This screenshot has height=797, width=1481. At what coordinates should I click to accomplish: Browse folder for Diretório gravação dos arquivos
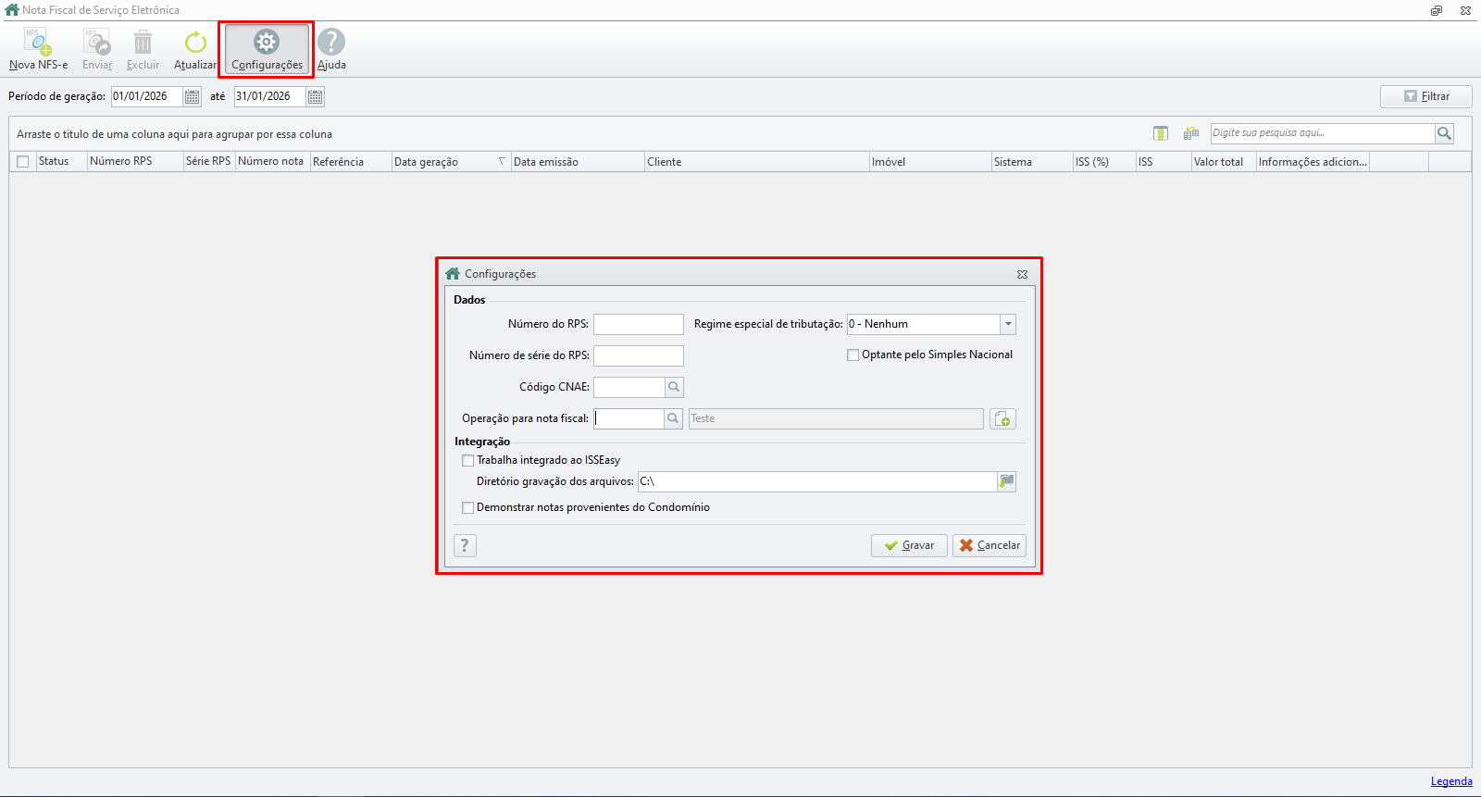point(1006,481)
